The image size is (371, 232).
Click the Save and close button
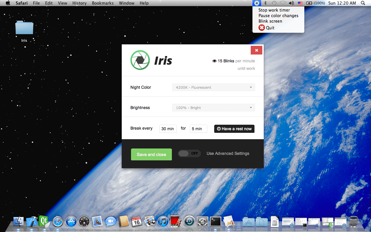151,154
